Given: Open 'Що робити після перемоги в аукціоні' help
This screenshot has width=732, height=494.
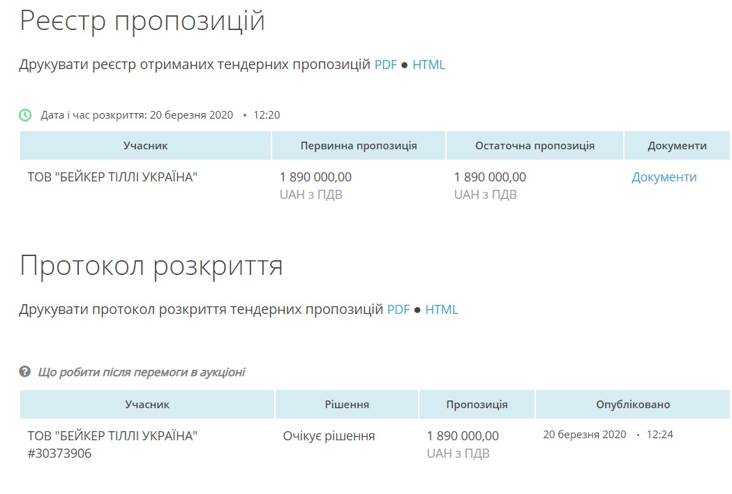Looking at the screenshot, I should 142,372.
